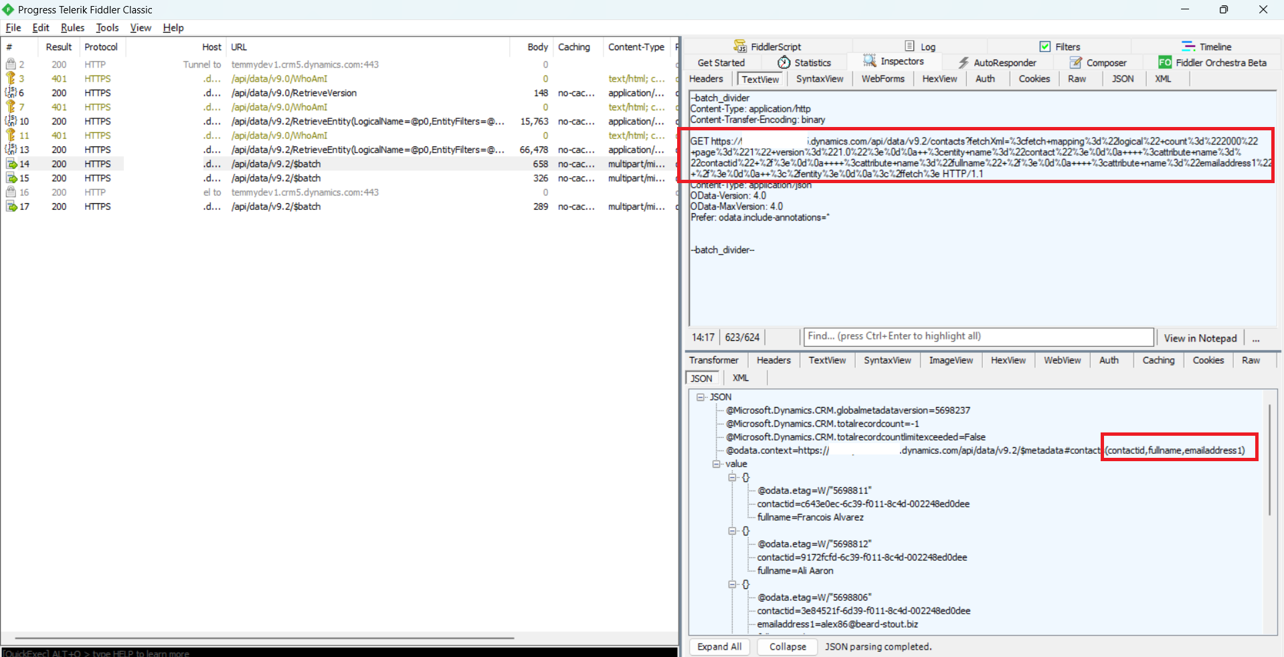Viewport: 1284px width, 657px height.
Task: Click the Collapse button
Action: coord(788,647)
